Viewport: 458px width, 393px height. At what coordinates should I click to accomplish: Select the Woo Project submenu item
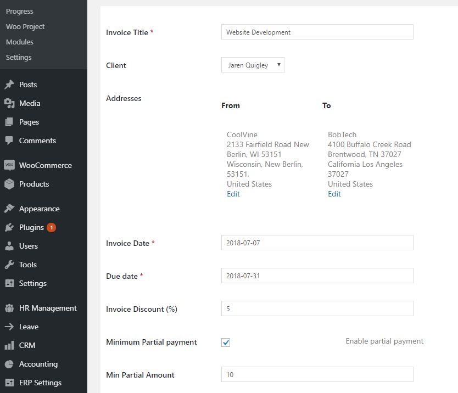25,26
